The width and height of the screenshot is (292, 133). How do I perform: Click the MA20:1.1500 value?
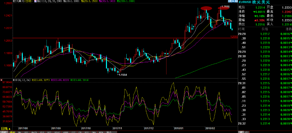[89, 1]
